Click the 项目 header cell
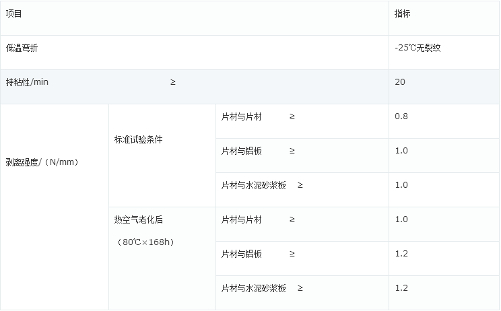501x311 pixels. 194,18
